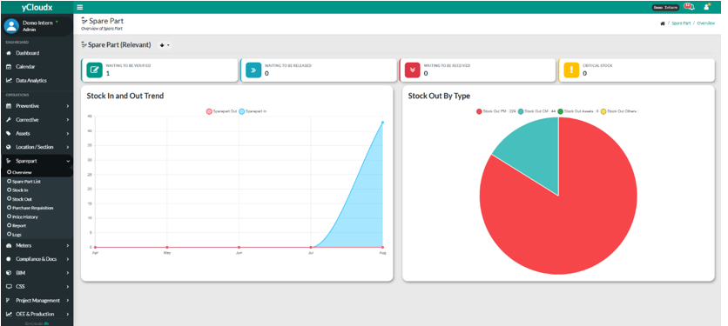Expand the OEE & Production chevron
The height and width of the screenshot is (326, 728).
pos(68,314)
